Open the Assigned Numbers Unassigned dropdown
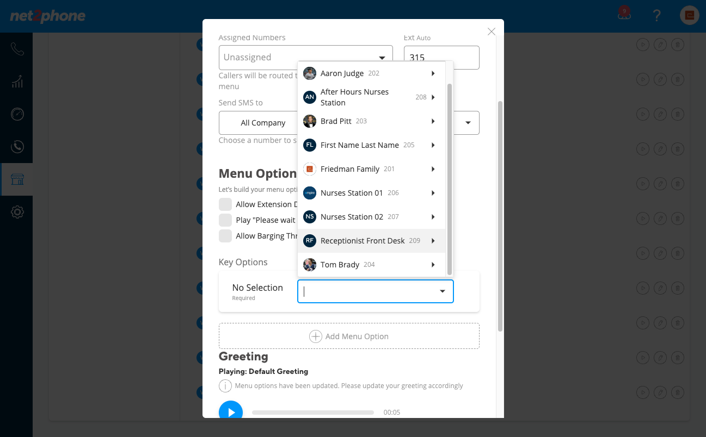 point(305,57)
